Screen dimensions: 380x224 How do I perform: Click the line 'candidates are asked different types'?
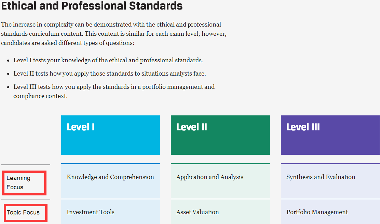[x=68, y=43]
